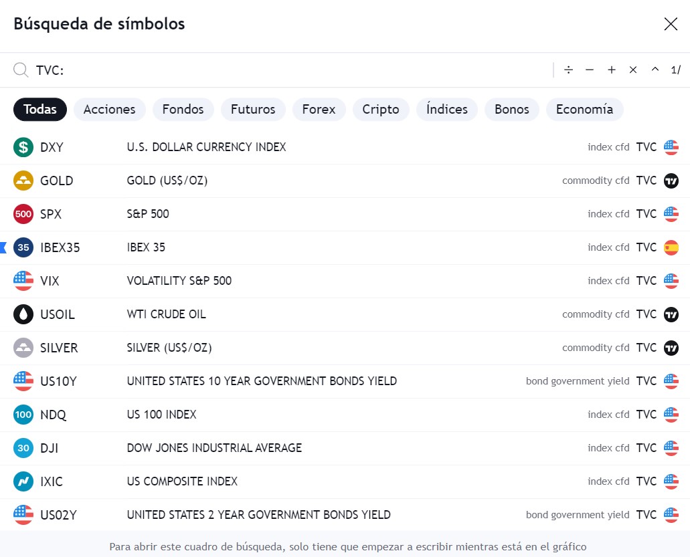This screenshot has height=557, width=690.
Task: Insert the 1/ inverse operator
Action: (675, 70)
